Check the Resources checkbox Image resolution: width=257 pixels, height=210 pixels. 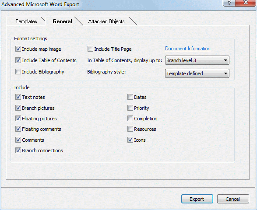tap(130, 129)
